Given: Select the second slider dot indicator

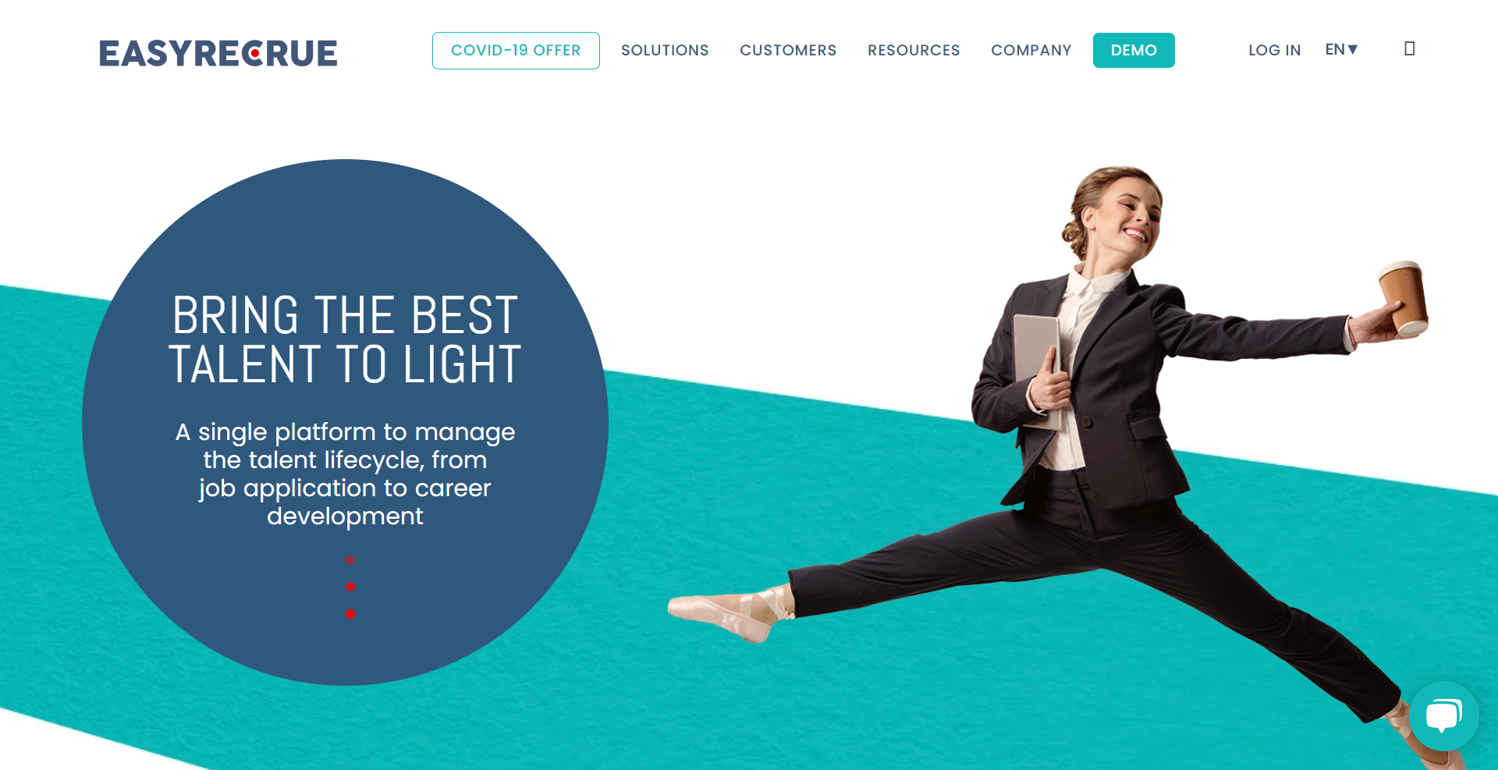Looking at the screenshot, I should tap(350, 587).
